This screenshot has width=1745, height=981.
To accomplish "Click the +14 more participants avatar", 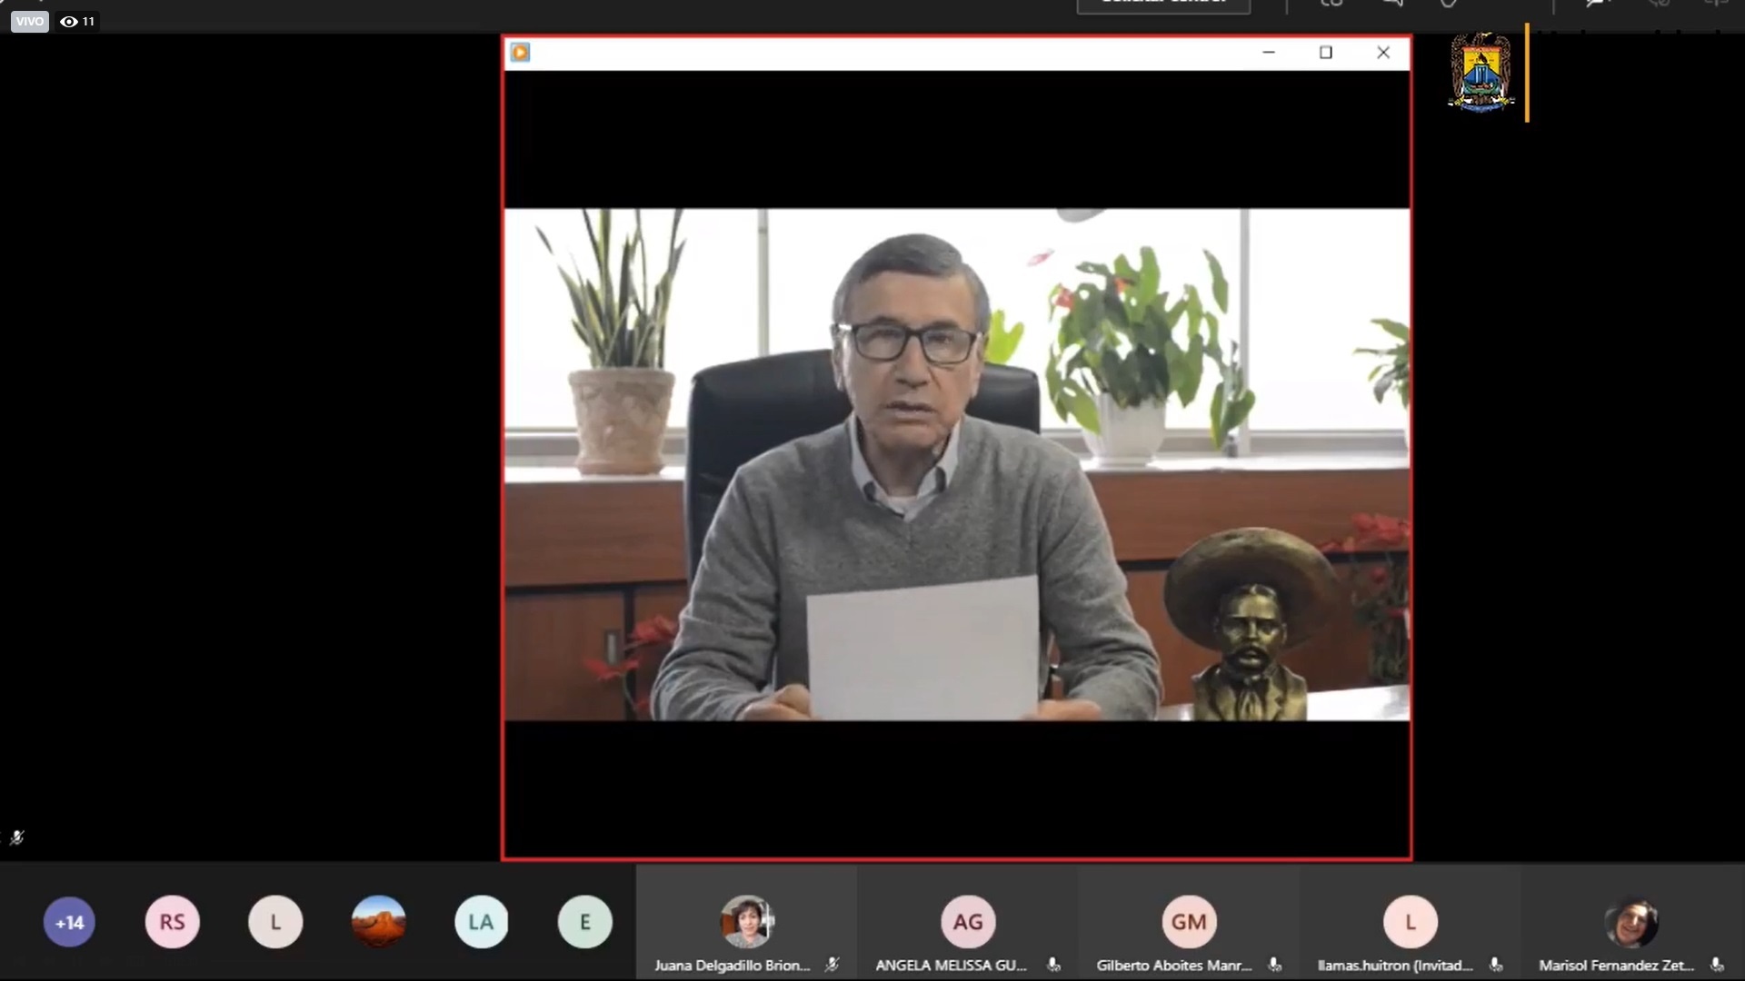I will point(69,923).
